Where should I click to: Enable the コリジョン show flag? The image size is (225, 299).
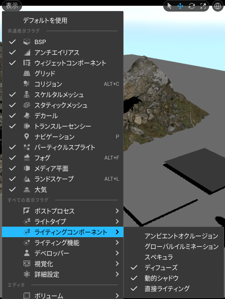click(12, 84)
